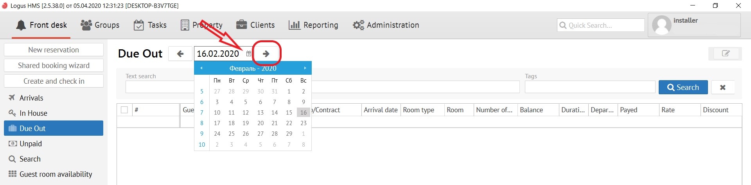This screenshot has height=185, width=751.
Task: Open the Administration menu
Action: coord(386,25)
